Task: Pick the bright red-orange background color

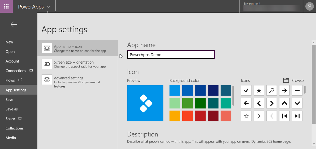Action: (188, 116)
